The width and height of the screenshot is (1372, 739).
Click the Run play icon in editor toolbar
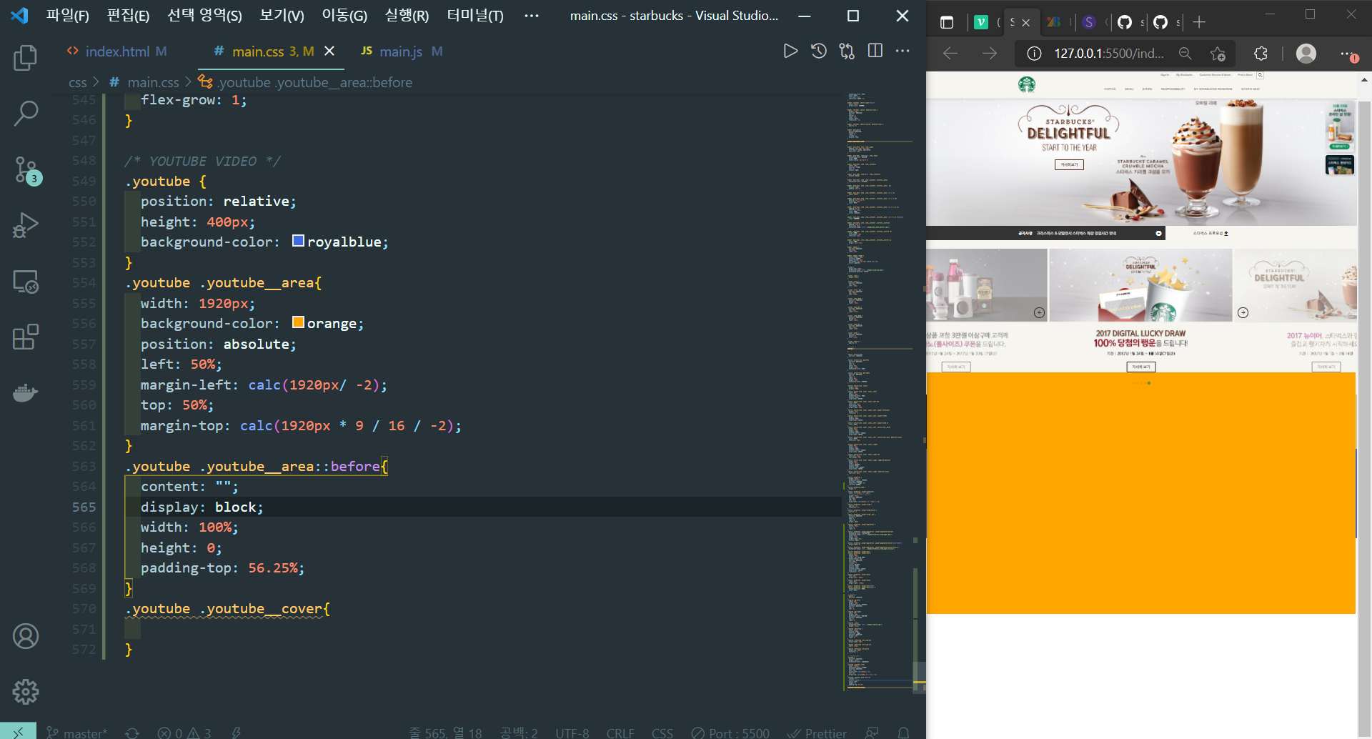(790, 51)
